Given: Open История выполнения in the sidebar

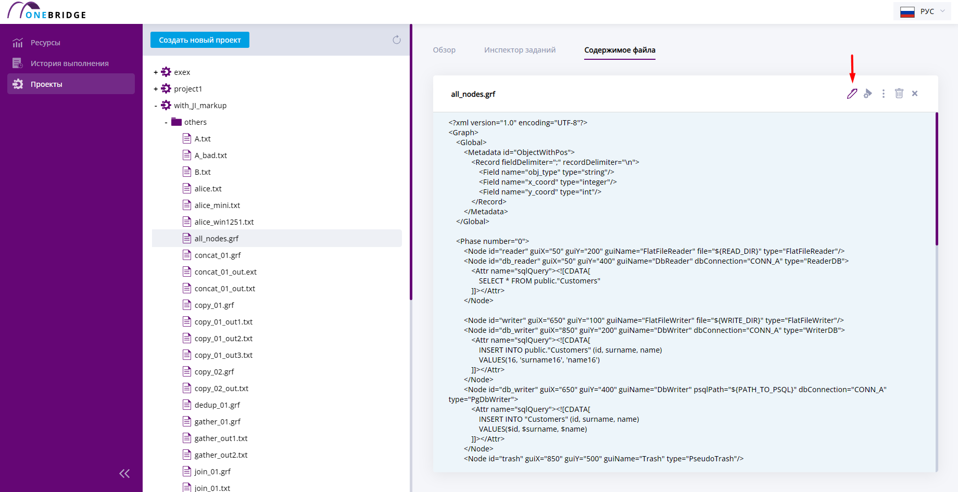Looking at the screenshot, I should [x=71, y=63].
